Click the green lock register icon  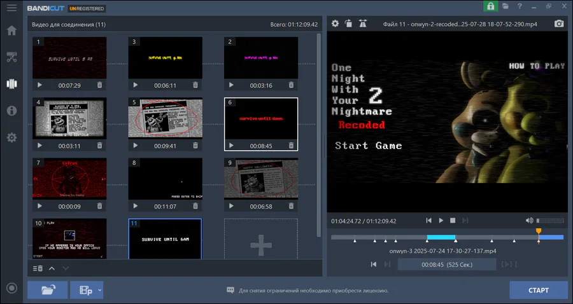click(x=490, y=6)
